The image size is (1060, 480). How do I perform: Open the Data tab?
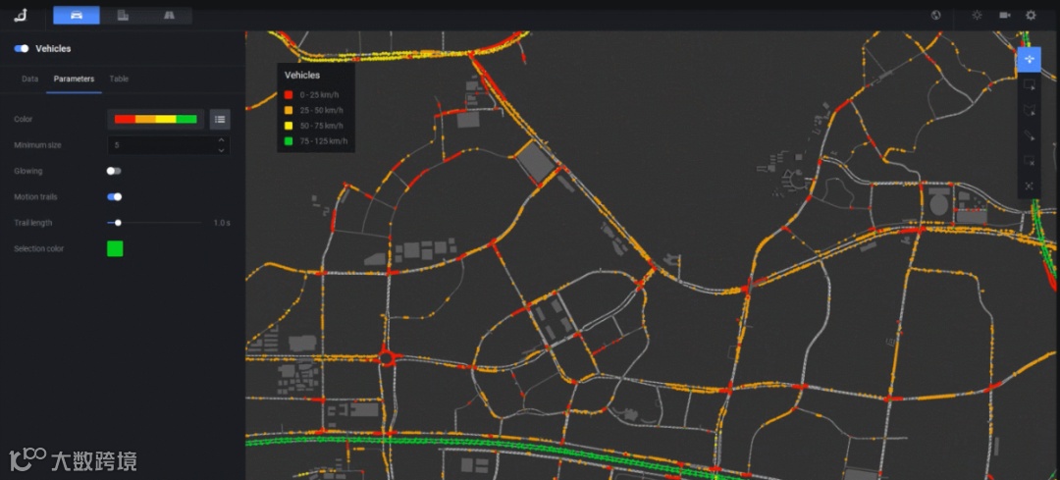(29, 80)
